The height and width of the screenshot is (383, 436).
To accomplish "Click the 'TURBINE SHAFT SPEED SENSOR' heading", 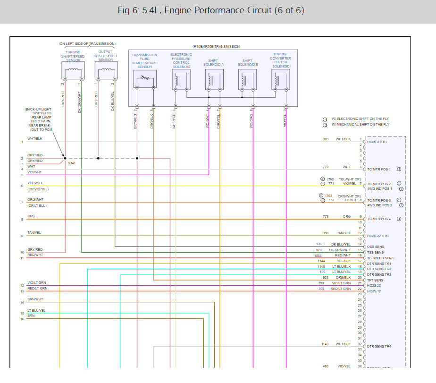I will (x=73, y=56).
